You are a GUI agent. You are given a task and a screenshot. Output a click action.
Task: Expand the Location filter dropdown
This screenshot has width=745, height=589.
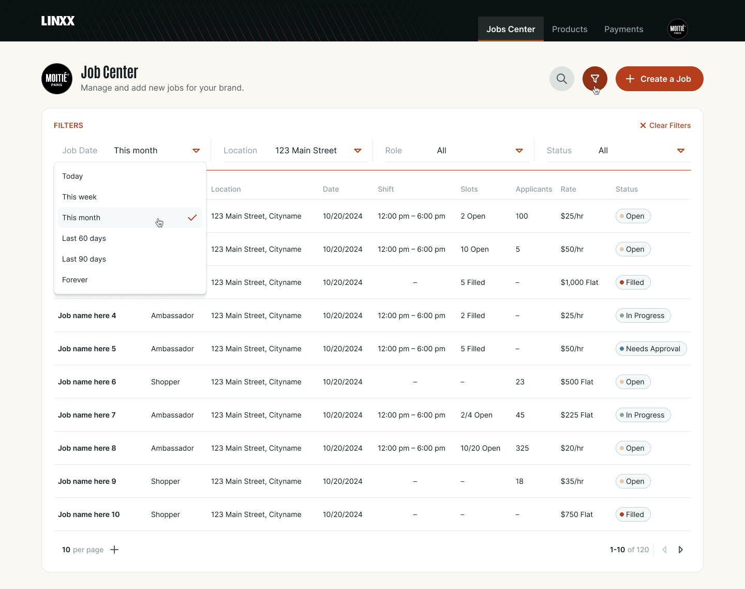pyautogui.click(x=357, y=151)
